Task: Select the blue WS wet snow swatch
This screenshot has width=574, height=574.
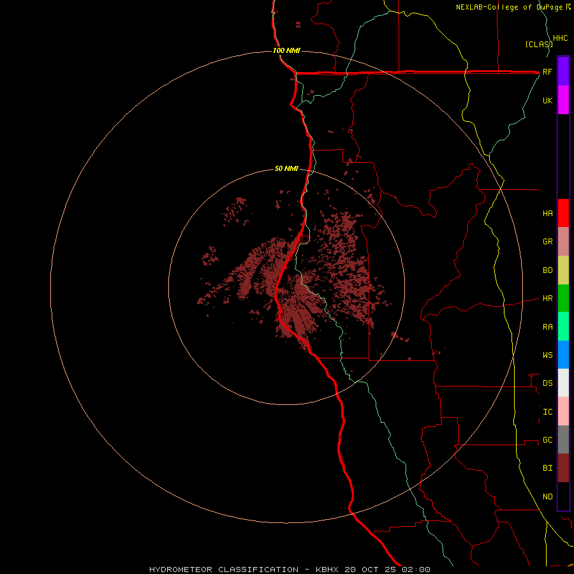Action: click(x=563, y=355)
